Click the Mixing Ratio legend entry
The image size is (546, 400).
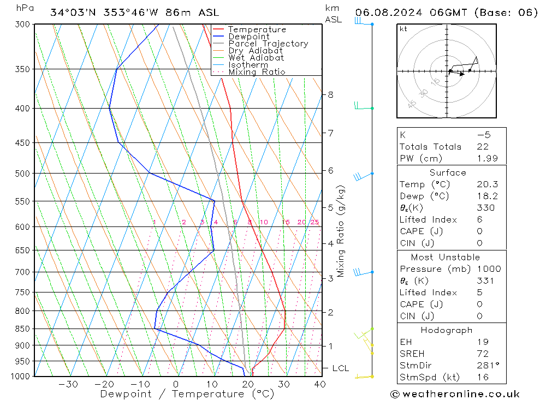(x=249, y=72)
